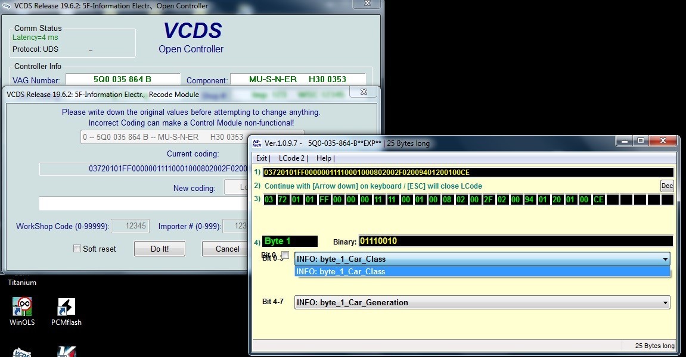Click the 'Latency=4 ms' comm status text
The image size is (686, 357).
35,37
